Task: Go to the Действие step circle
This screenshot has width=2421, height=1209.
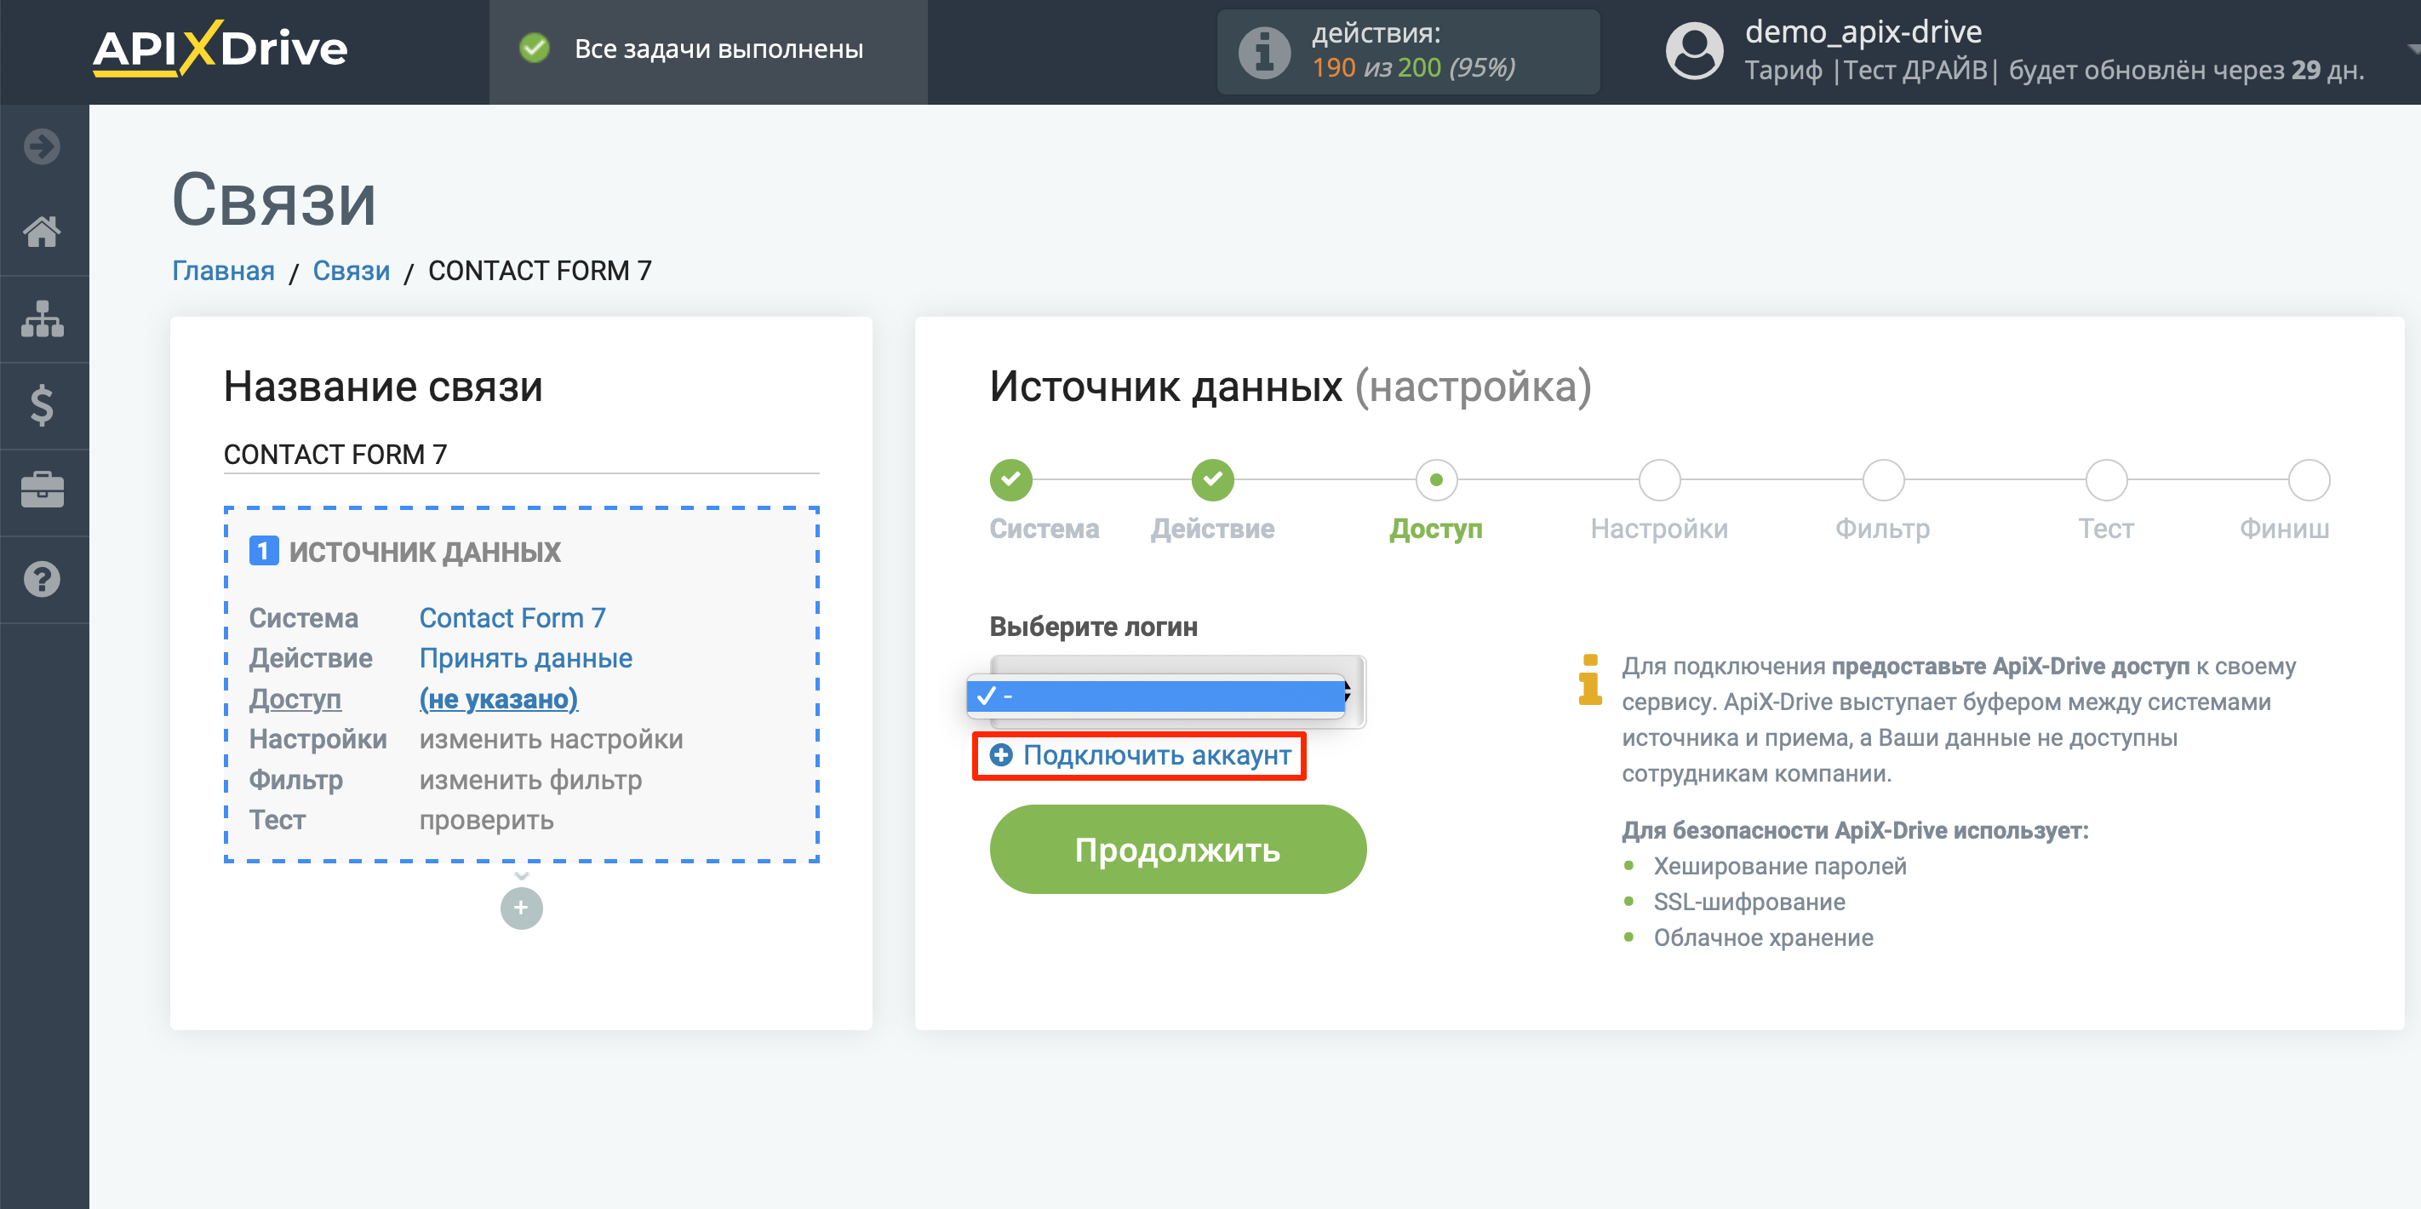Action: click(1213, 480)
